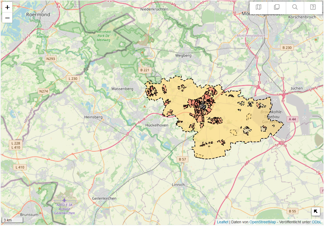
Task: Click the Heinsberg town label
Action: pos(93,117)
